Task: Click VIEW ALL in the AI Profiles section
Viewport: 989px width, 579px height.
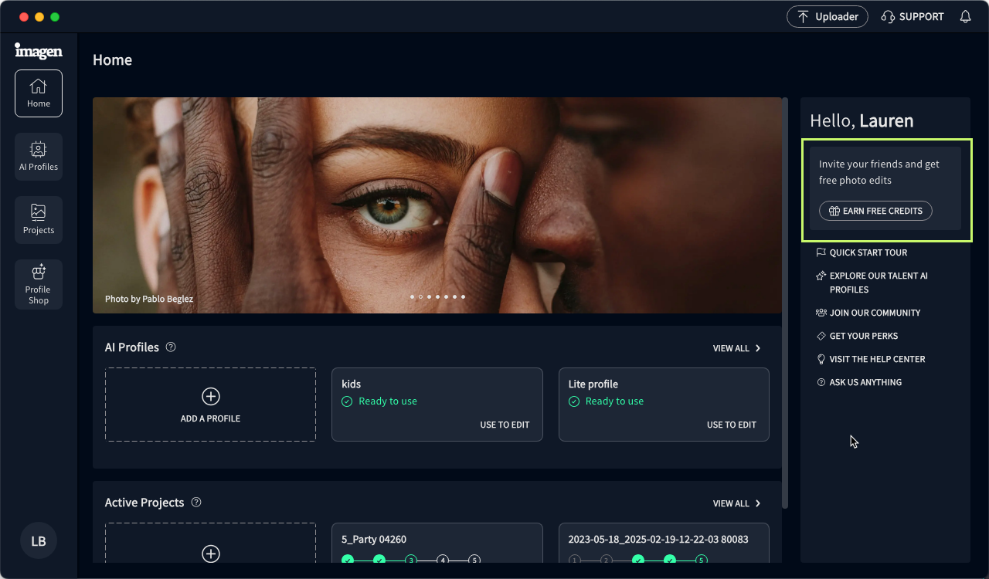Action: click(x=737, y=348)
